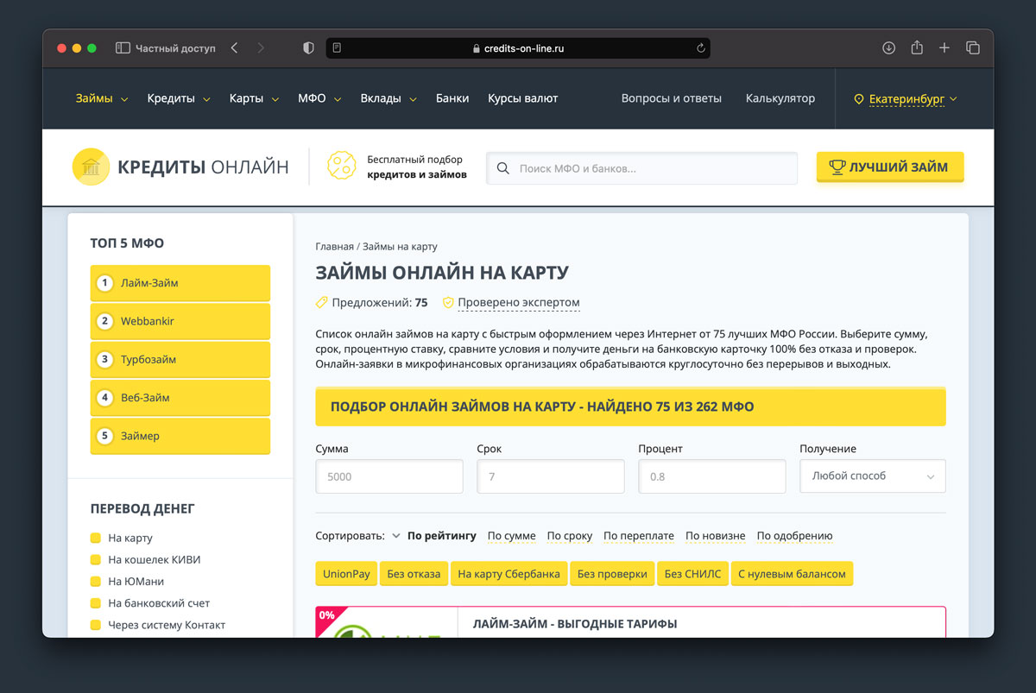Screen dimensions: 1036x693
Task: Sort by По сумме
Action: click(511, 536)
